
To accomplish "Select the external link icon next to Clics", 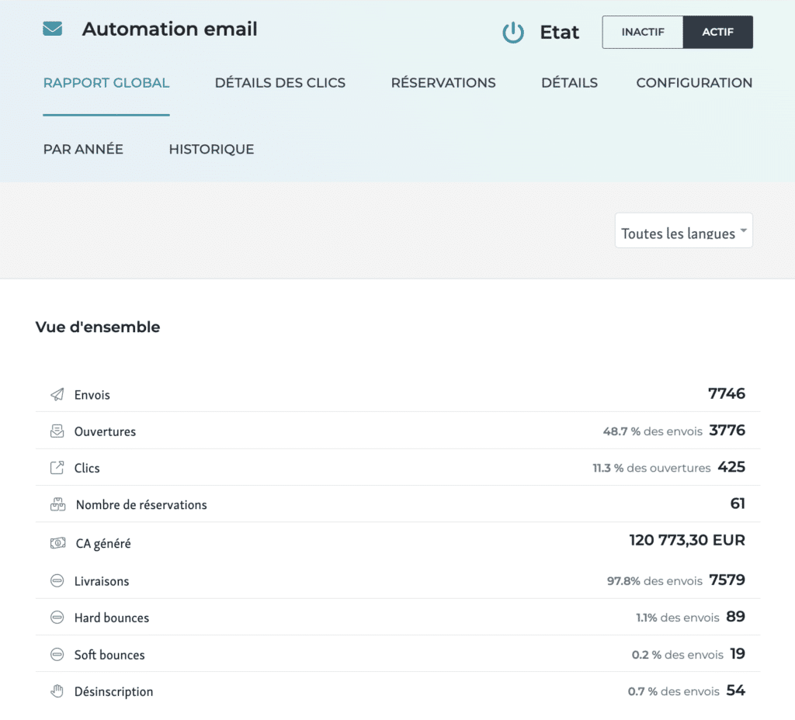I will tap(57, 467).
